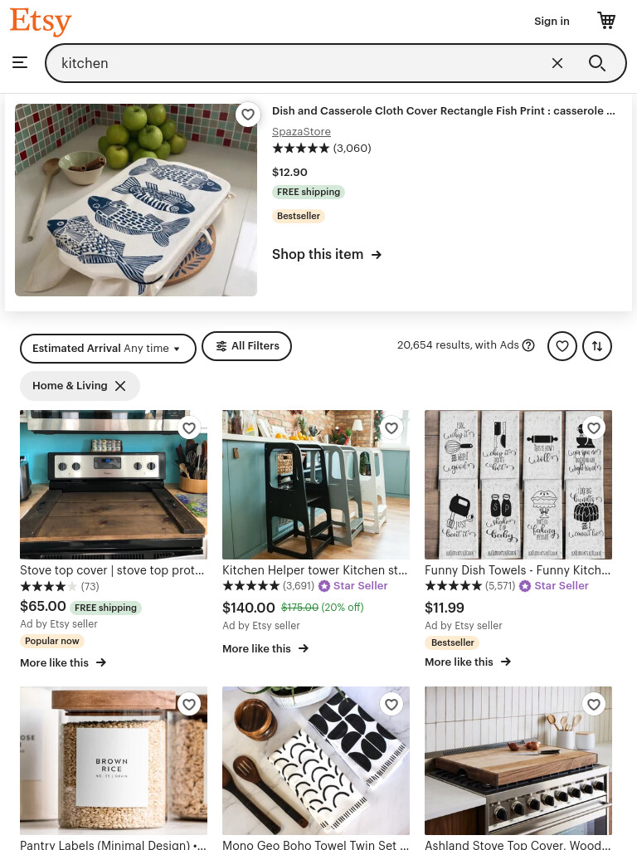This screenshot has height=850, width=637.
Task: Click the Ads info question mark icon
Action: click(x=528, y=345)
